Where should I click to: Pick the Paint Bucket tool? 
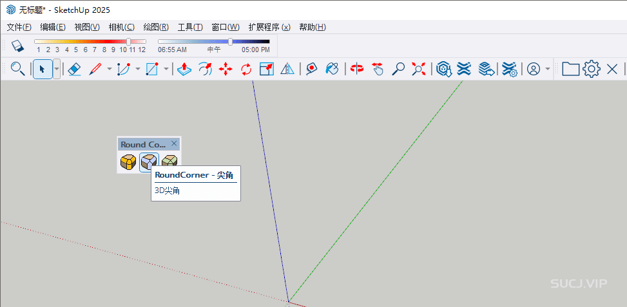click(x=331, y=69)
